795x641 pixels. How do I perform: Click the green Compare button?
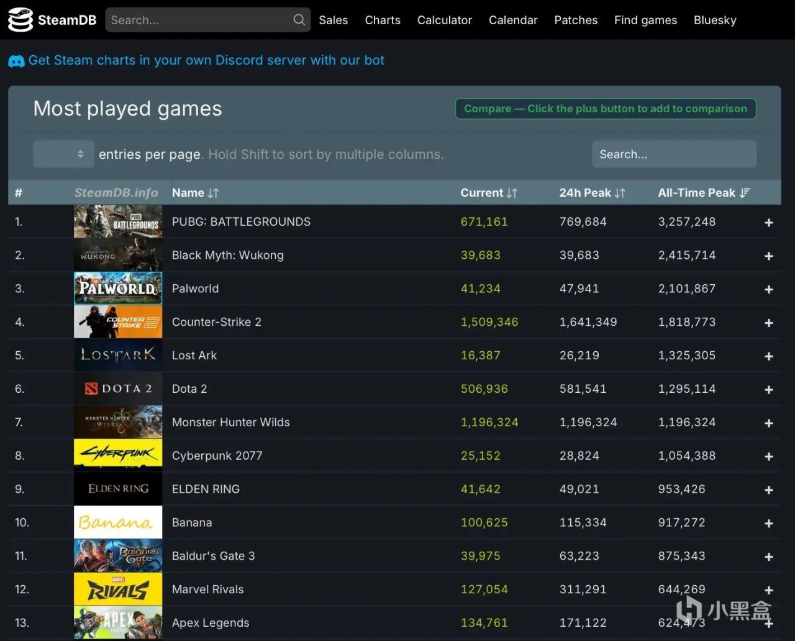click(606, 109)
